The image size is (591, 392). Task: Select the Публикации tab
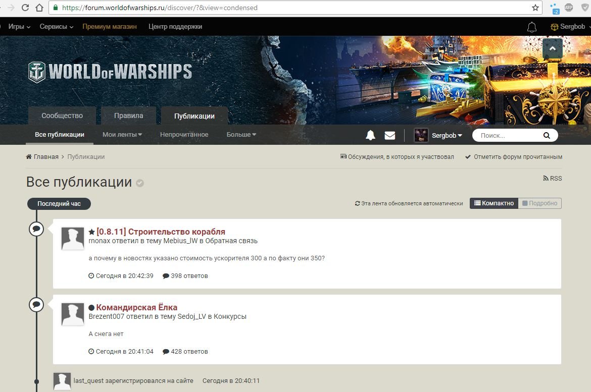(x=194, y=116)
